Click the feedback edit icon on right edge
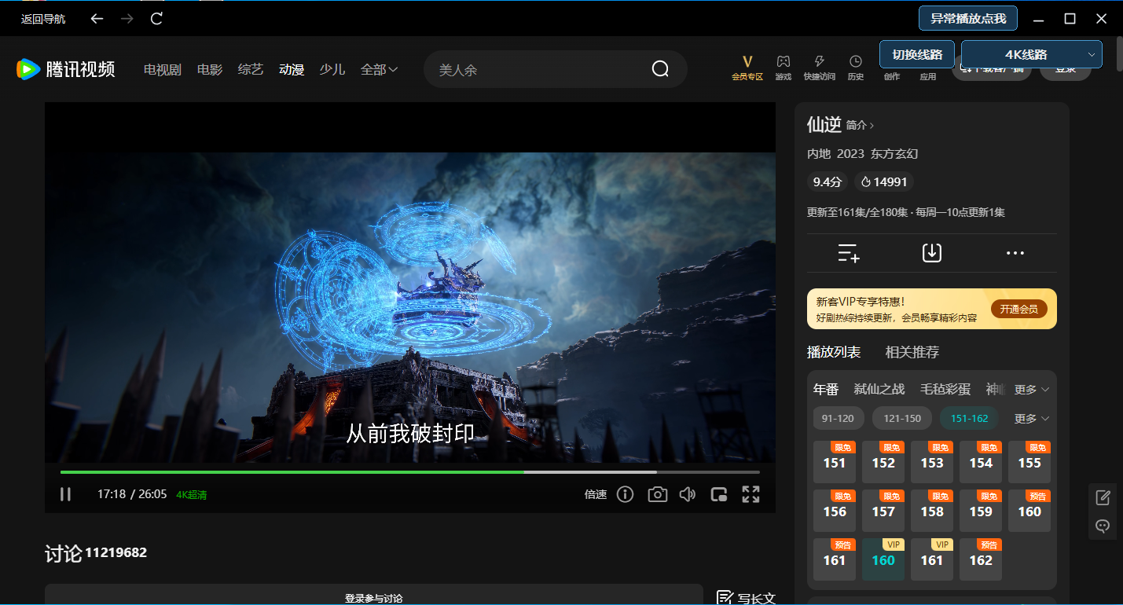This screenshot has height=605, width=1123. click(1103, 497)
